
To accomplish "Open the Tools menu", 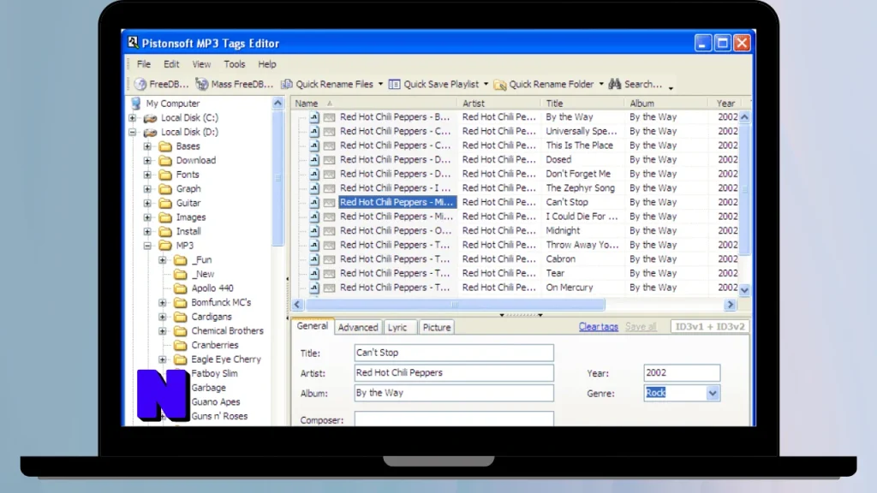I will [x=235, y=64].
